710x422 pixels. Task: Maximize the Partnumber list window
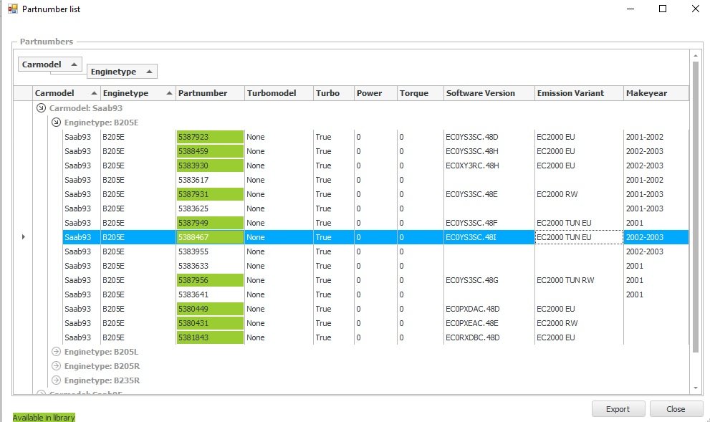[663, 9]
